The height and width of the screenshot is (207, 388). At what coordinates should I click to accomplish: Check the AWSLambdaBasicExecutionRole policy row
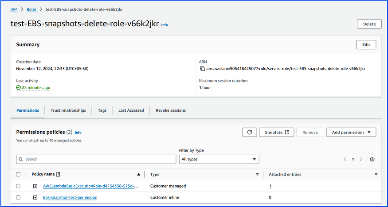[18, 186]
